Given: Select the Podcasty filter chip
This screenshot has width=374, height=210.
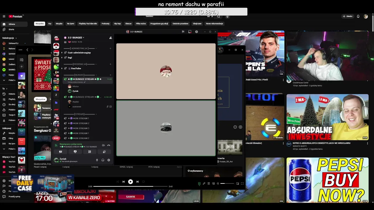Looking at the screenshot, I should point(105,24).
